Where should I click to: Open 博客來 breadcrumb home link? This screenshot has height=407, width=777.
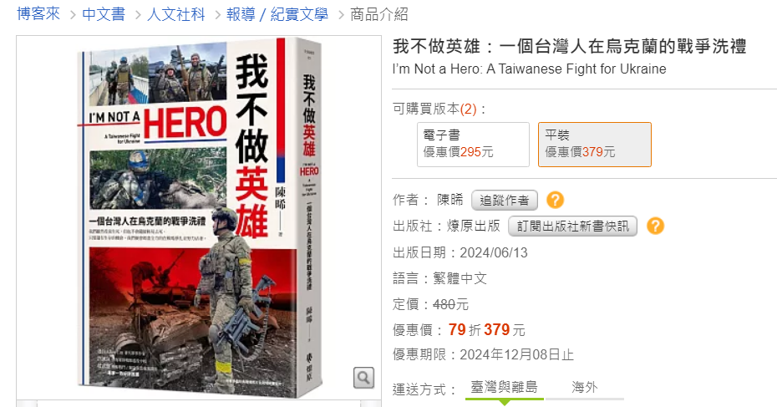tap(38, 14)
